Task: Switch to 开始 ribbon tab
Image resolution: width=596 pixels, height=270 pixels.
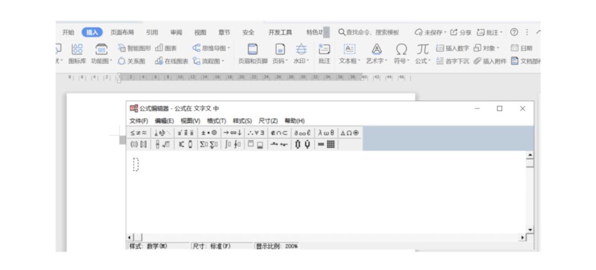Action: [x=68, y=33]
